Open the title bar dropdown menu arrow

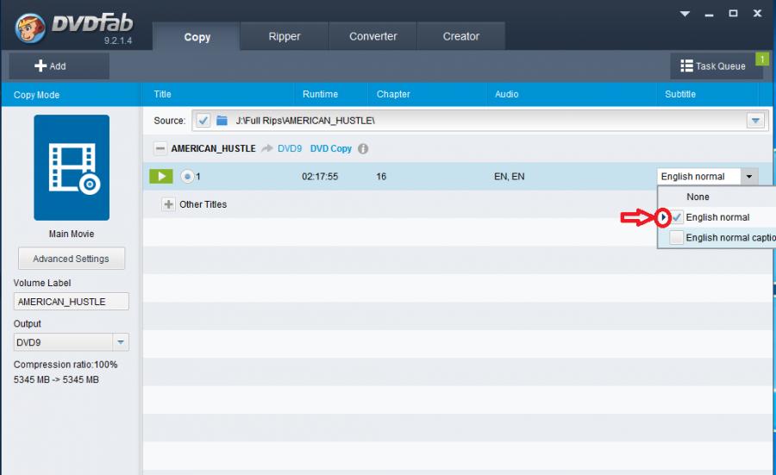tap(686, 14)
